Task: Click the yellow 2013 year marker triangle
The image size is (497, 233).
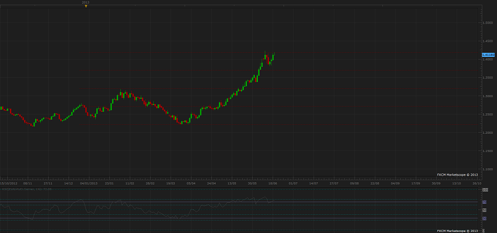Action: [x=86, y=6]
